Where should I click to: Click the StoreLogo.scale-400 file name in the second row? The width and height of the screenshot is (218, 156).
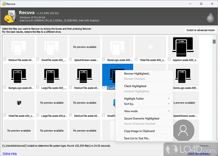click(186, 88)
